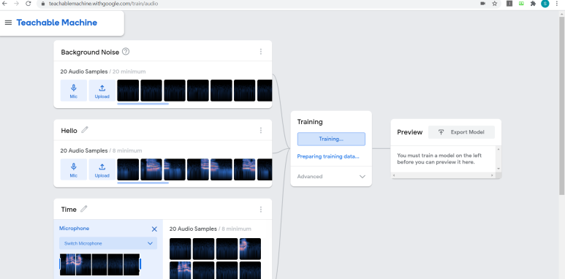Viewport: 565px width, 279px height.
Task: Click the help icon next to Background Noise
Action: [126, 51]
